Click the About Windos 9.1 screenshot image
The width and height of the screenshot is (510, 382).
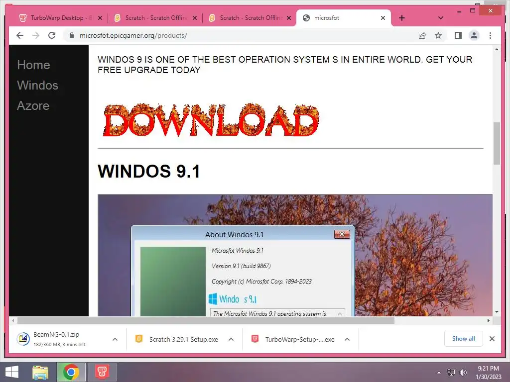[295, 255]
